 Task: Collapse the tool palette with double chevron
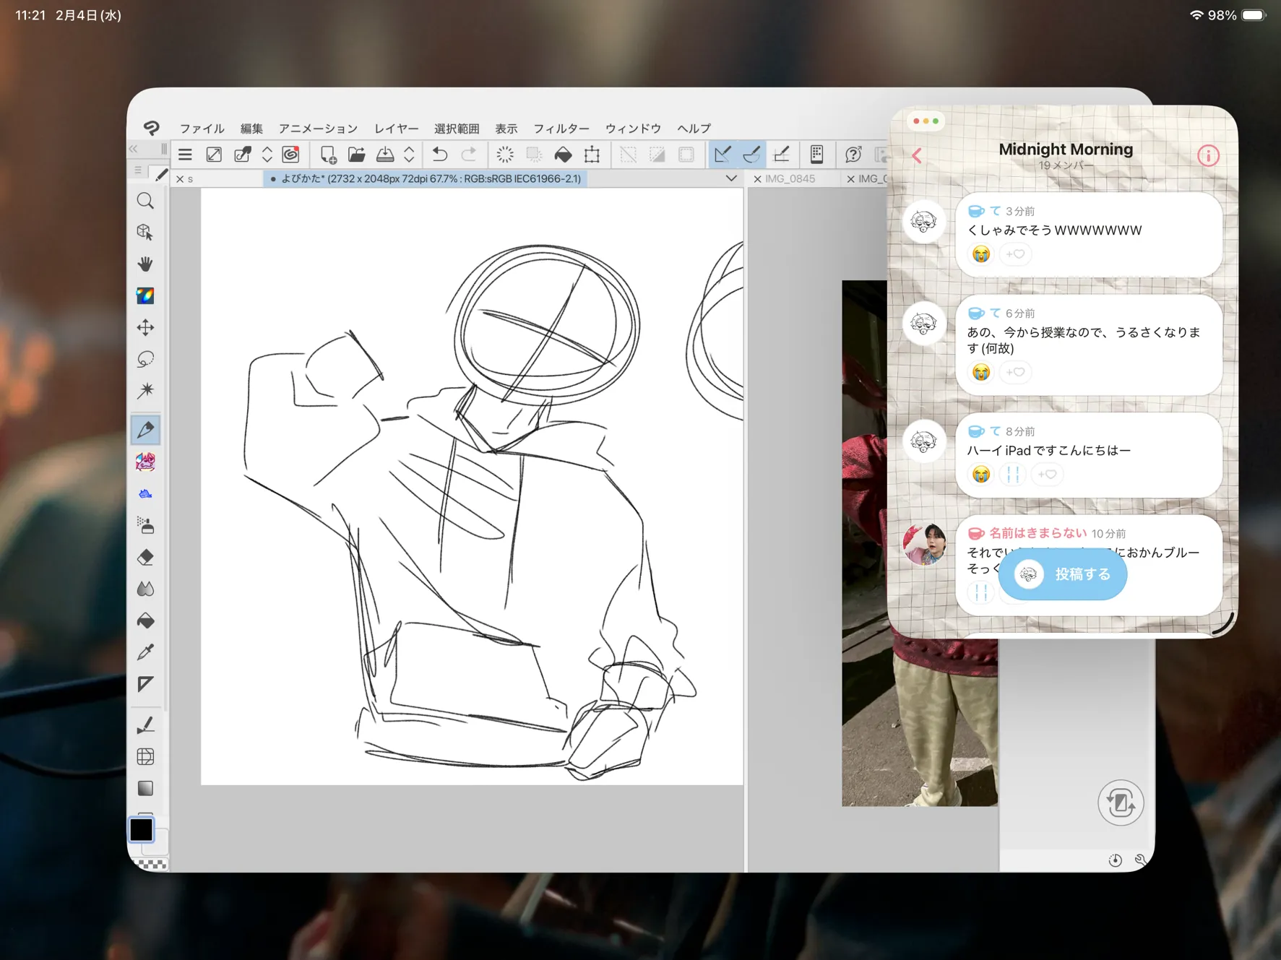point(133,149)
